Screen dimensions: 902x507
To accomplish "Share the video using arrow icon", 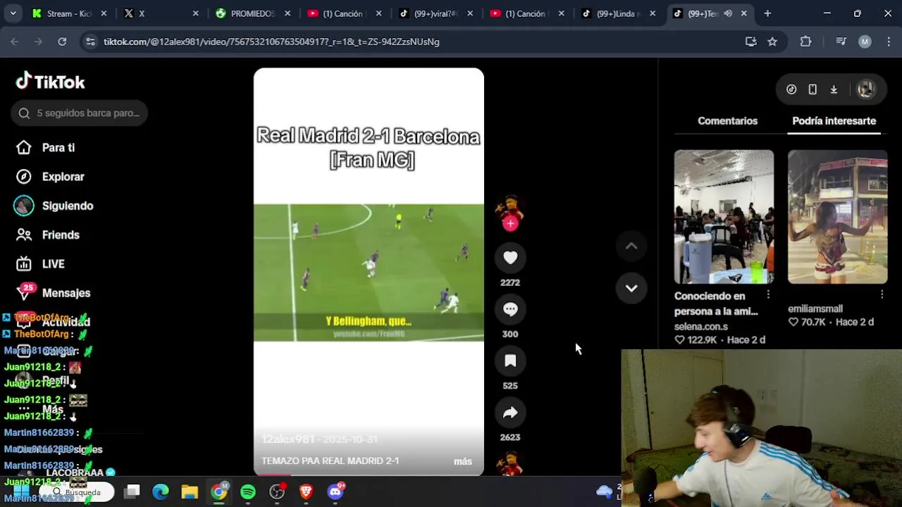I will (x=510, y=413).
